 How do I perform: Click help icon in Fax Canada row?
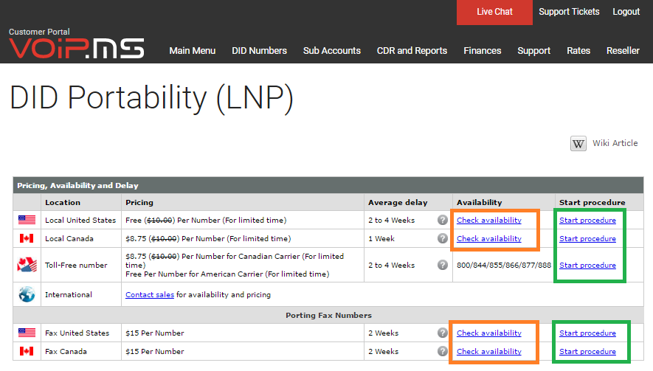[x=442, y=351]
